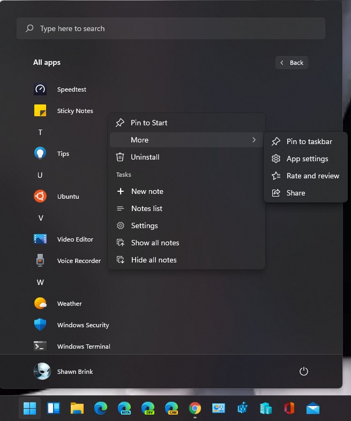Open the Power options button

point(303,371)
